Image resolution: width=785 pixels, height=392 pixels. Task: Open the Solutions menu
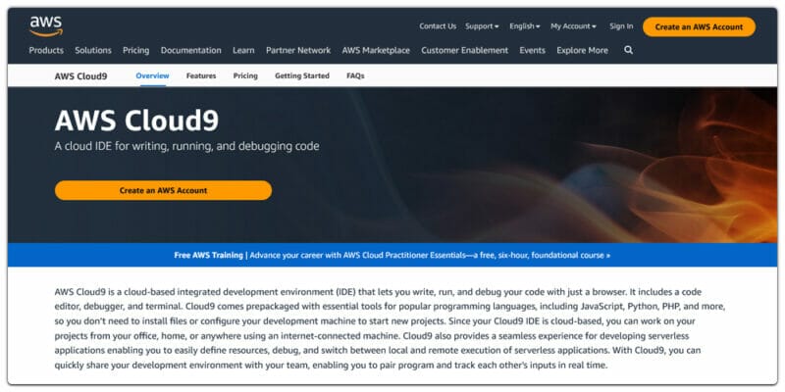click(x=93, y=51)
